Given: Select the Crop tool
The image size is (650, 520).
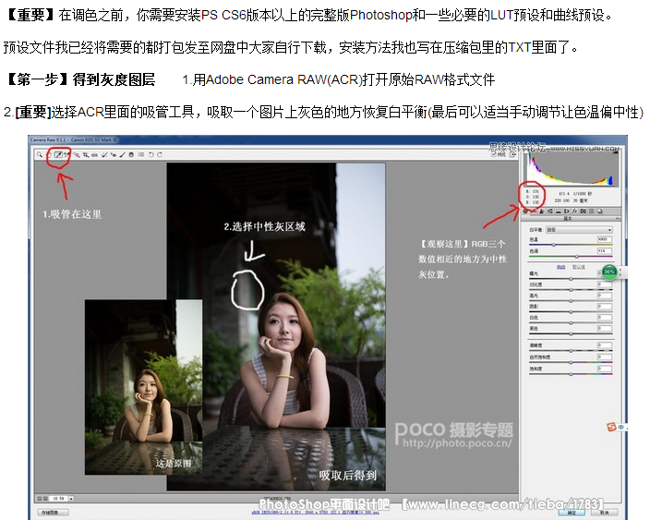Looking at the screenshot, I should (86, 154).
